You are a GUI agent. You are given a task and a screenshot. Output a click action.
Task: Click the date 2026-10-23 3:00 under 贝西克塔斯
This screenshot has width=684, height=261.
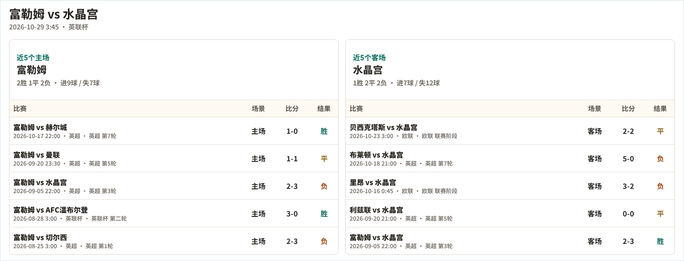tap(371, 136)
